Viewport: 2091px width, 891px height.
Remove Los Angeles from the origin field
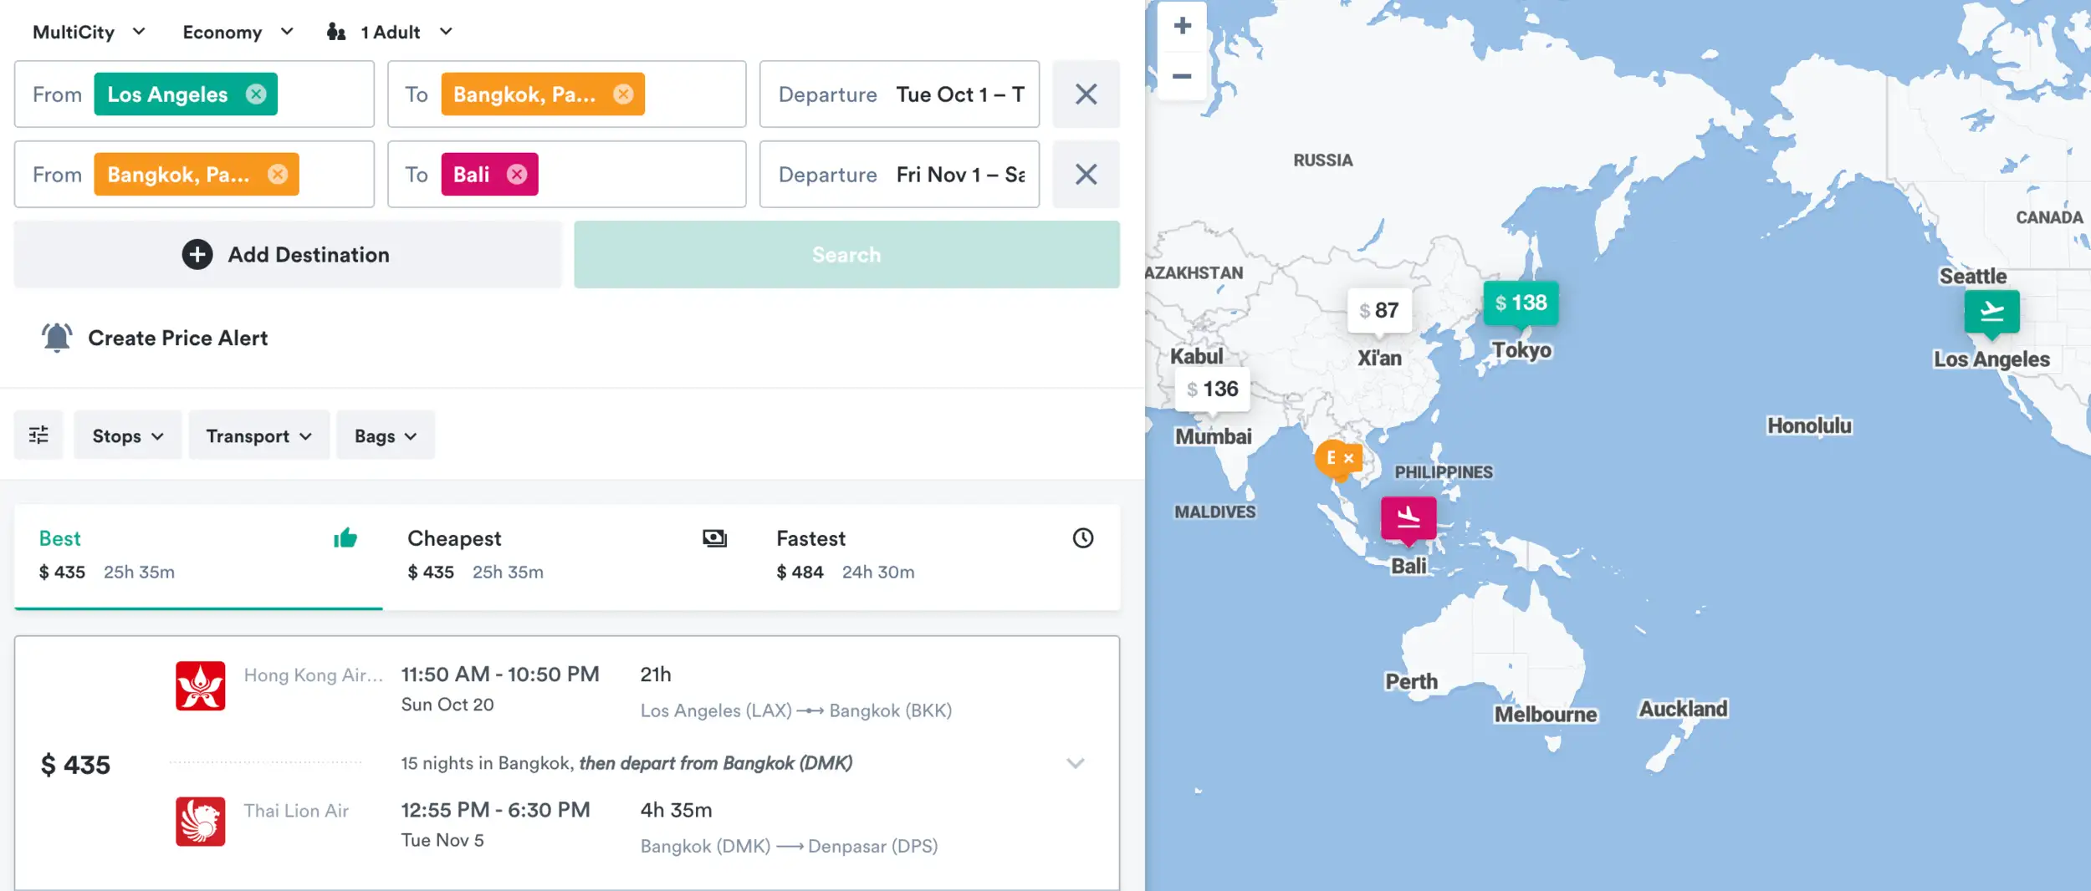tap(256, 94)
